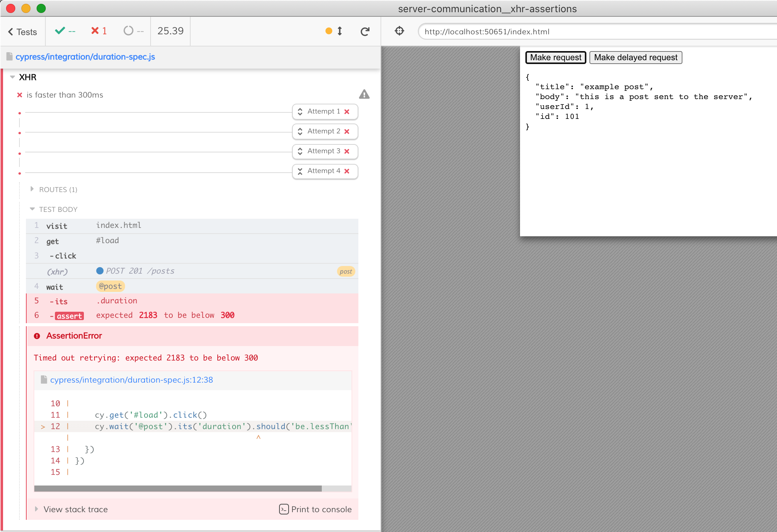Viewport: 777px width, 532px height.
Task: Click the URL address field
Action: tap(595, 32)
